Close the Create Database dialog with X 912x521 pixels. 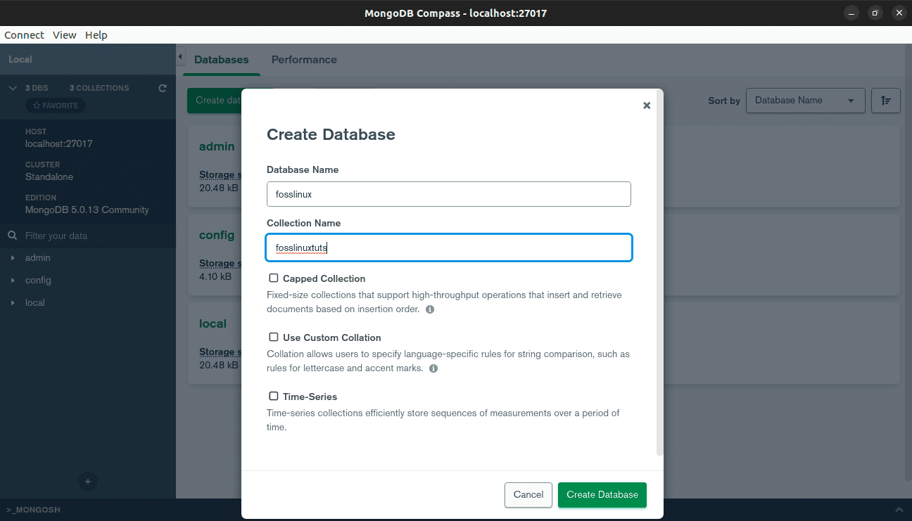[647, 105]
